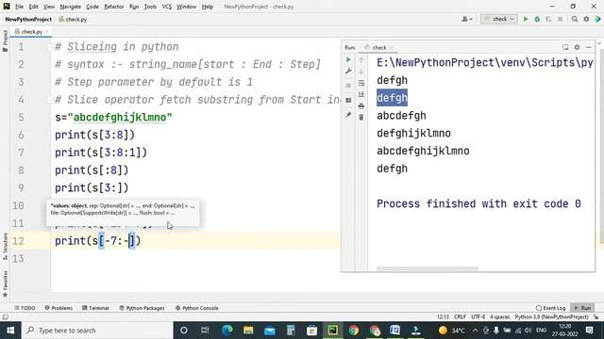This screenshot has width=604, height=339.
Task: Open Search Everywhere magnifier icon
Action: click(x=575, y=19)
